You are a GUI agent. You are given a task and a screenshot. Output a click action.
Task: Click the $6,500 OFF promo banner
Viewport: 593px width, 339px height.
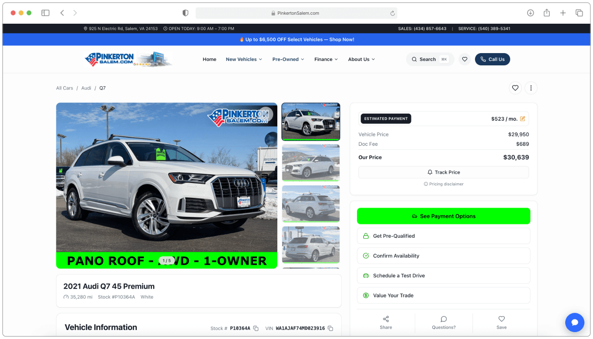[x=296, y=40]
